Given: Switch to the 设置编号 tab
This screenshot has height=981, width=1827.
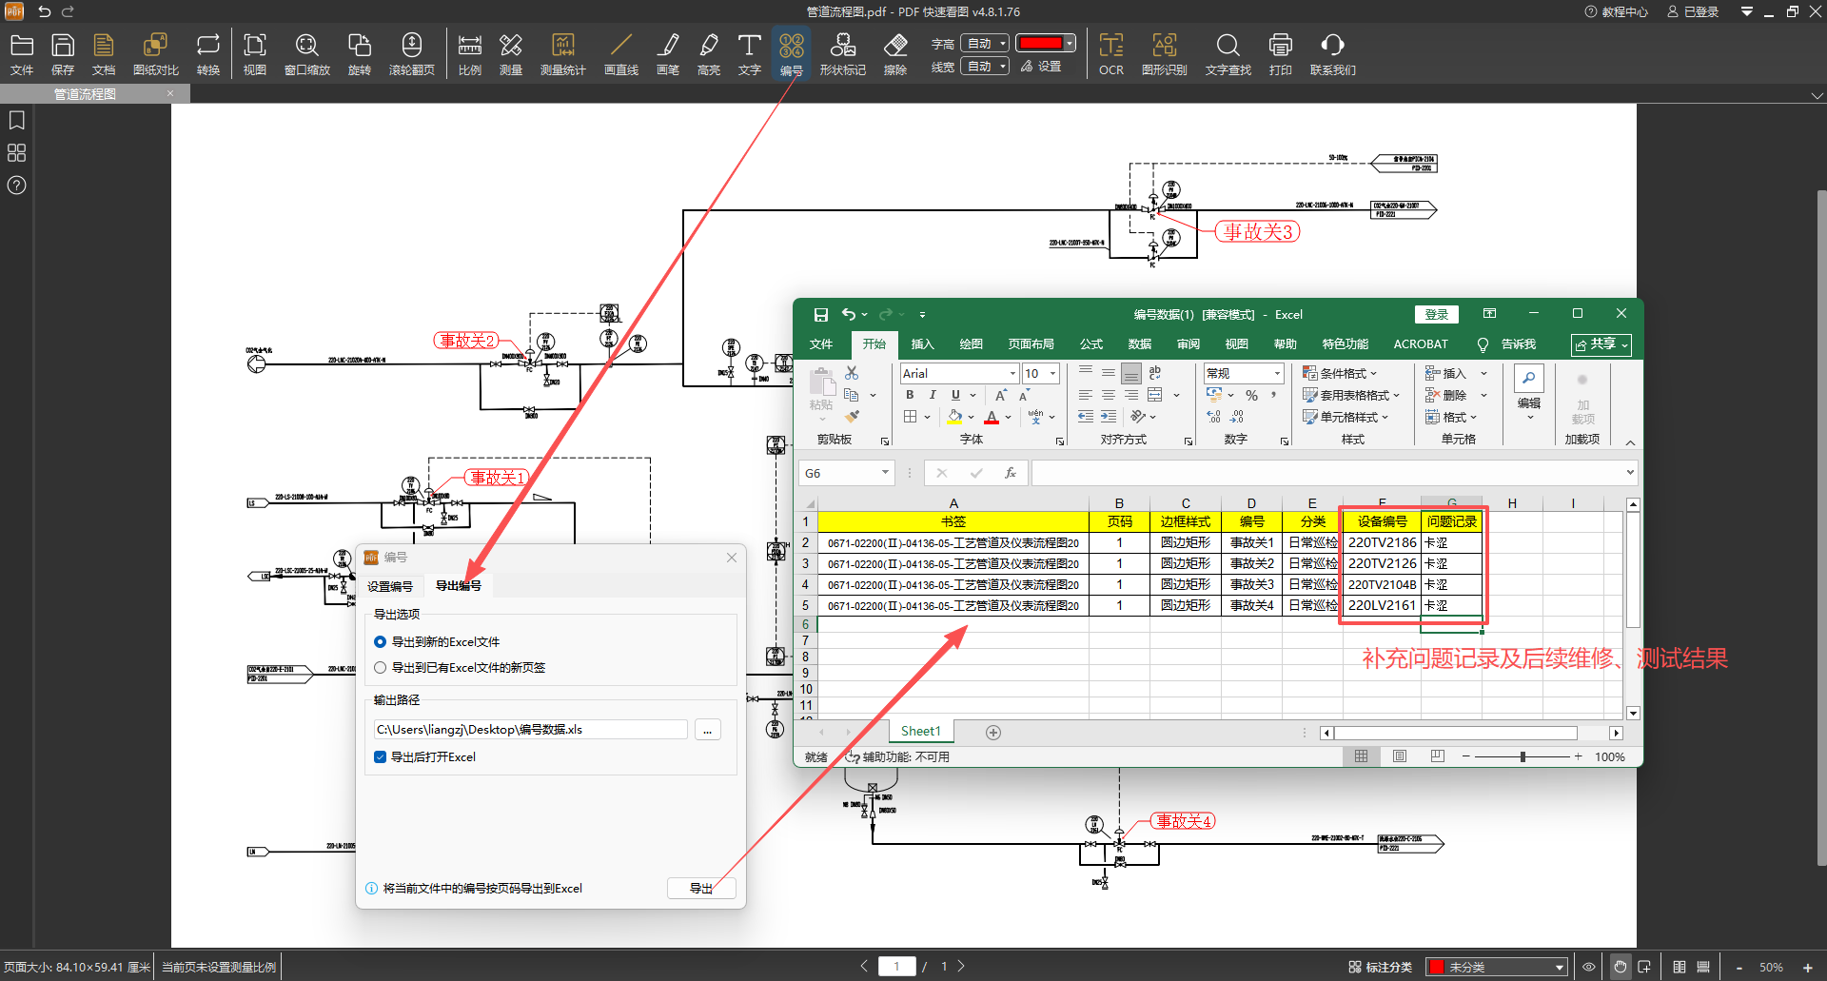Looking at the screenshot, I should point(390,586).
